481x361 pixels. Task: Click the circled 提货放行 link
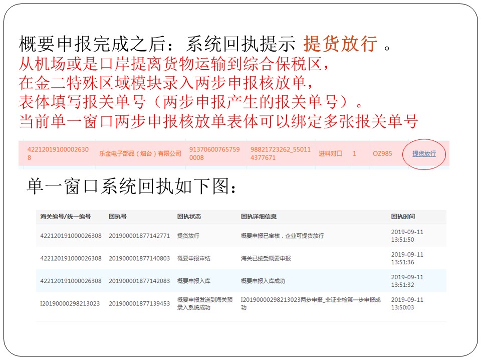[x=424, y=153]
